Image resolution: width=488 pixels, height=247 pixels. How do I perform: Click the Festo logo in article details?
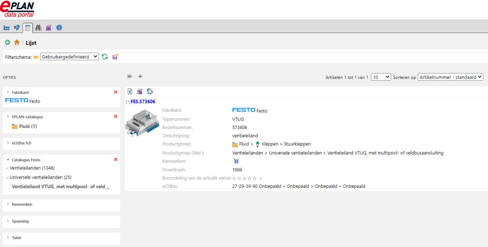(244, 110)
